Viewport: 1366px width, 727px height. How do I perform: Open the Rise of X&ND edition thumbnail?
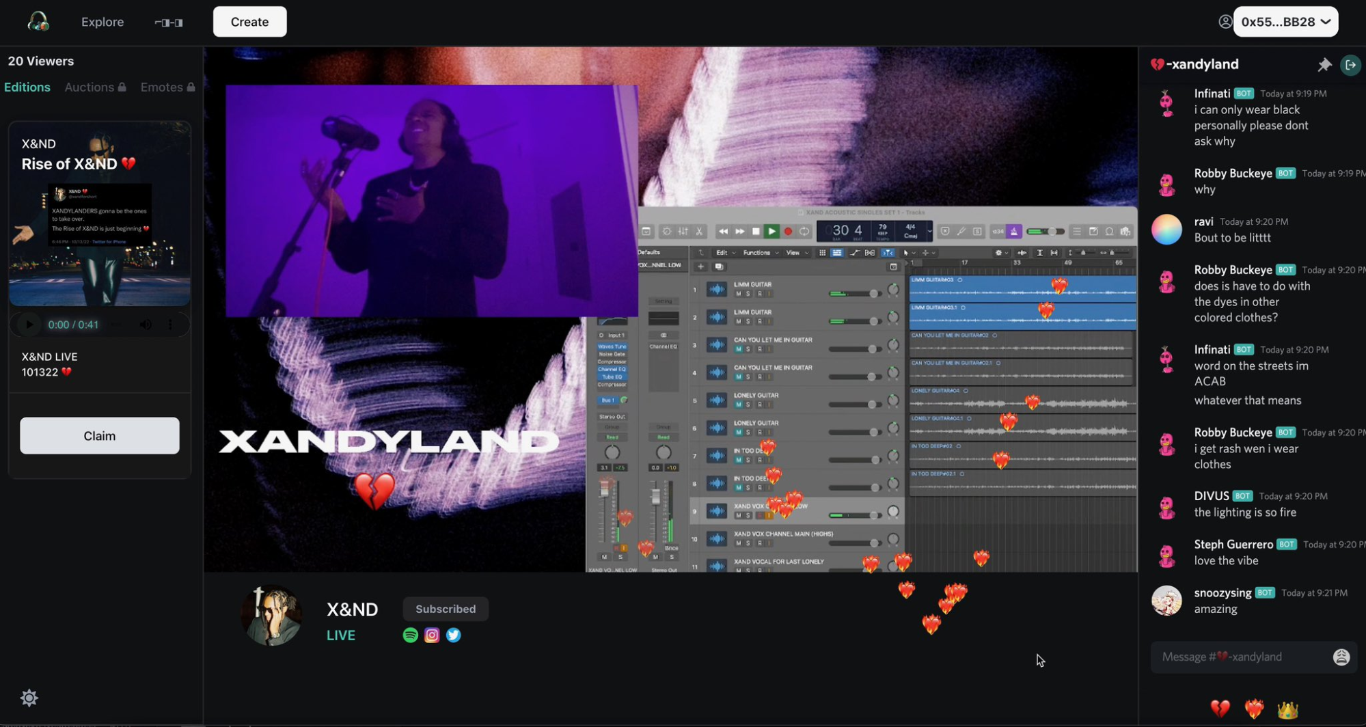click(x=100, y=214)
